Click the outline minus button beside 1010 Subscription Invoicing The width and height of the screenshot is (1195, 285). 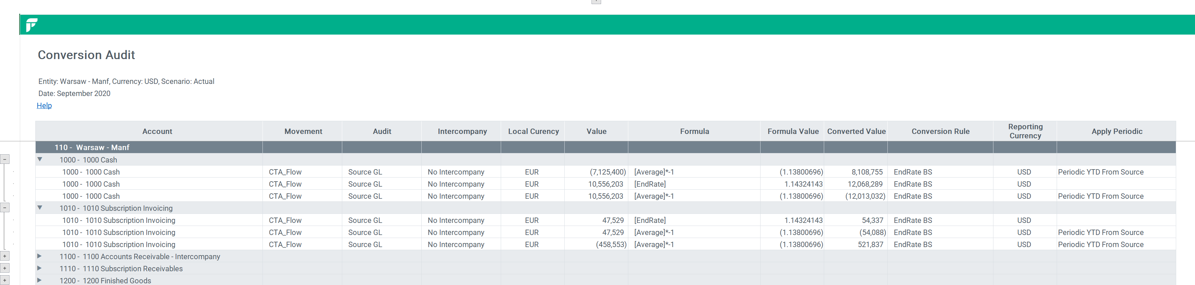tap(5, 208)
